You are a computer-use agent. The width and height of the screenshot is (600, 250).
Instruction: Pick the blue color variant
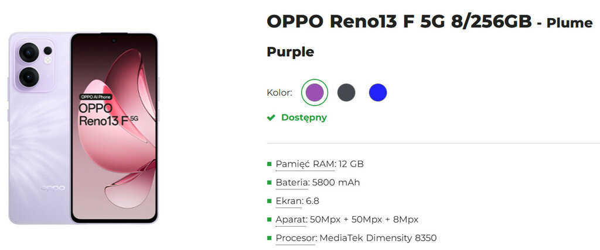(378, 92)
